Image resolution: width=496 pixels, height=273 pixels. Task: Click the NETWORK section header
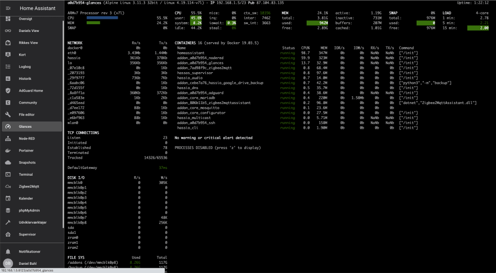pos(75,43)
